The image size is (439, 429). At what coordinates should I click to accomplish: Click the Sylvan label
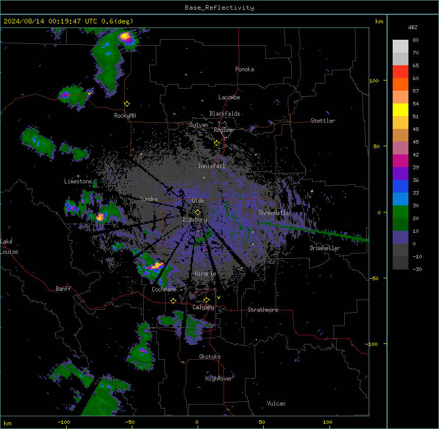click(x=199, y=125)
